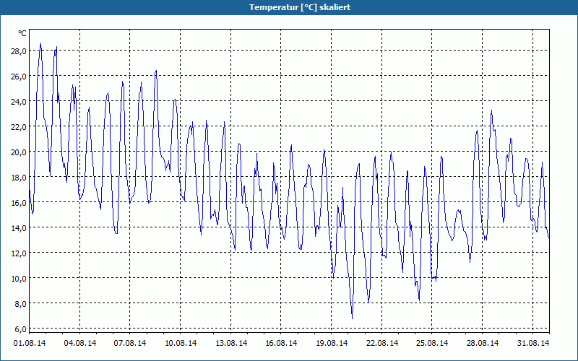
Task: Click the 16.08.14 date label
Action: [x=281, y=343]
